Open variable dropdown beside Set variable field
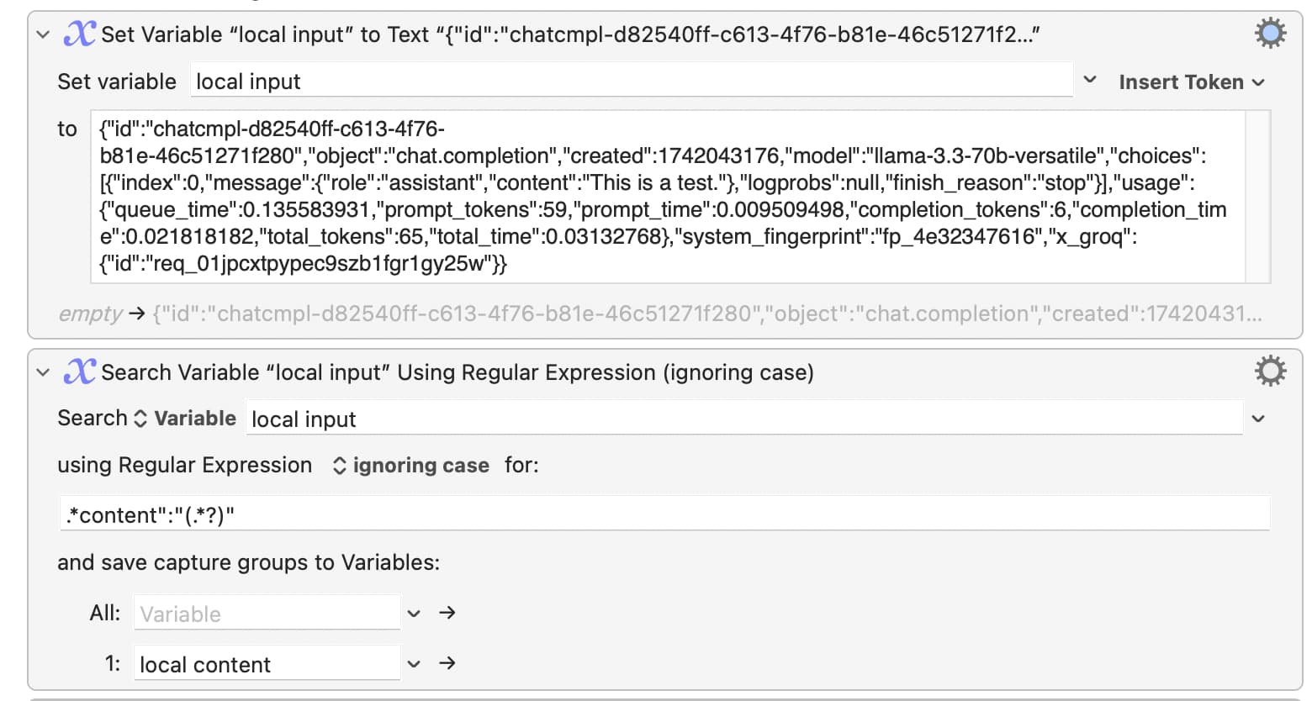The image size is (1312, 701). 1090,80
